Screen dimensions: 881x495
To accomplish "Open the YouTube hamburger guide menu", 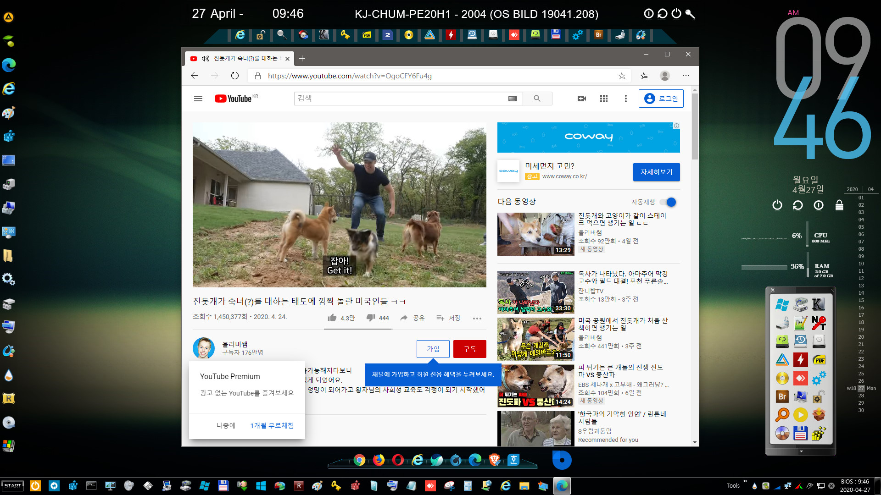I will coord(198,99).
